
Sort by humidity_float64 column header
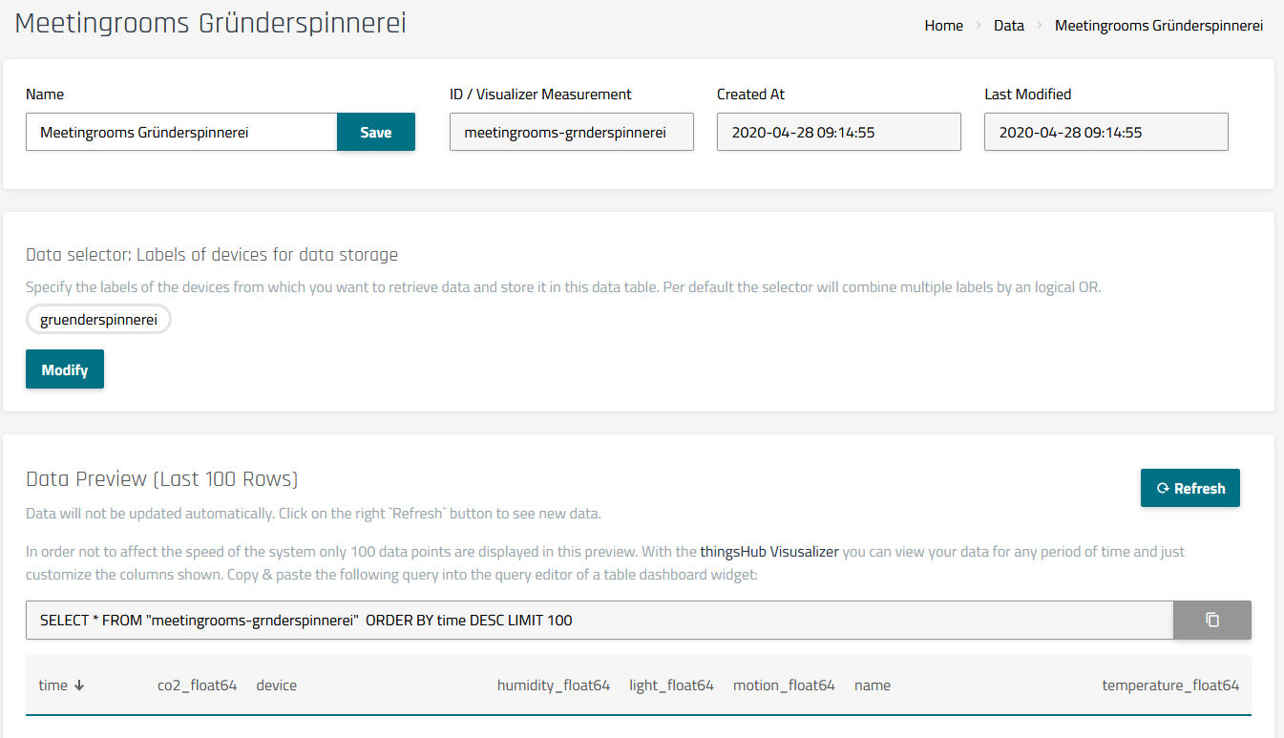(x=553, y=685)
